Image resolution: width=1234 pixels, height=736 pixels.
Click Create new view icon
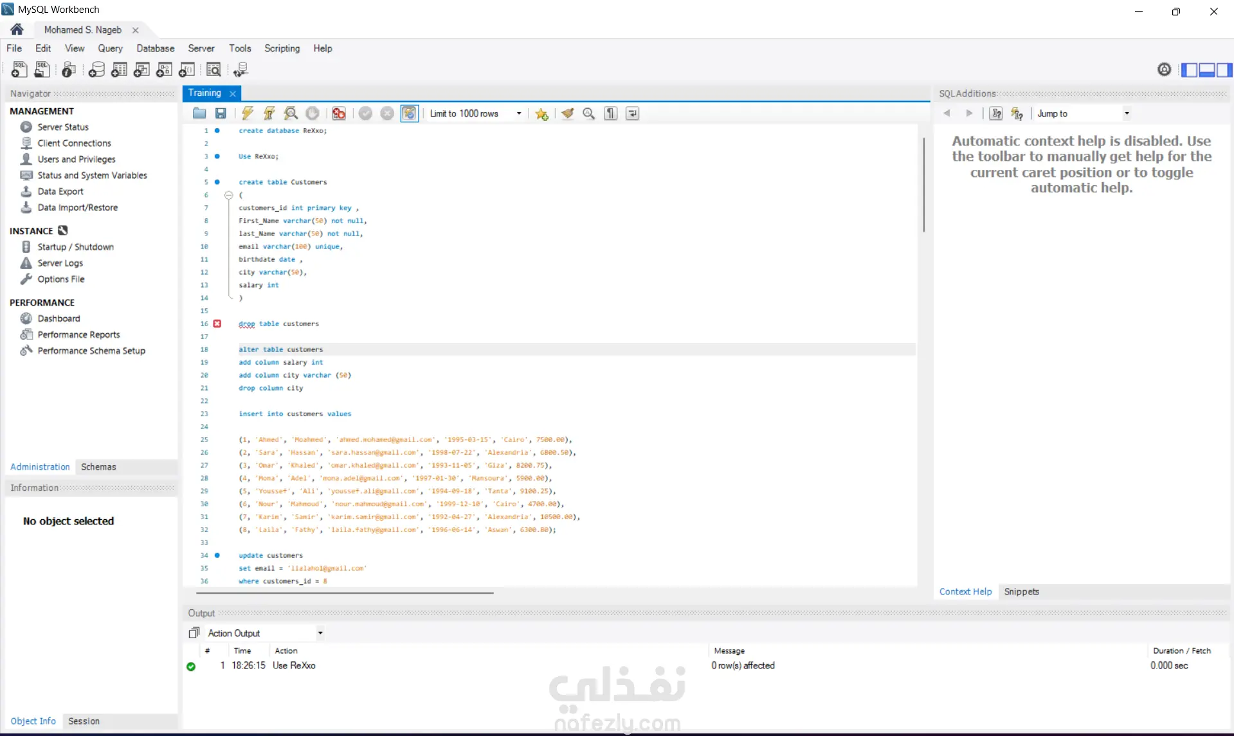coord(141,69)
